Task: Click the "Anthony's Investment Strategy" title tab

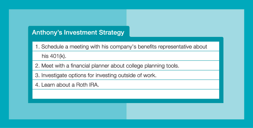Action: (78, 33)
